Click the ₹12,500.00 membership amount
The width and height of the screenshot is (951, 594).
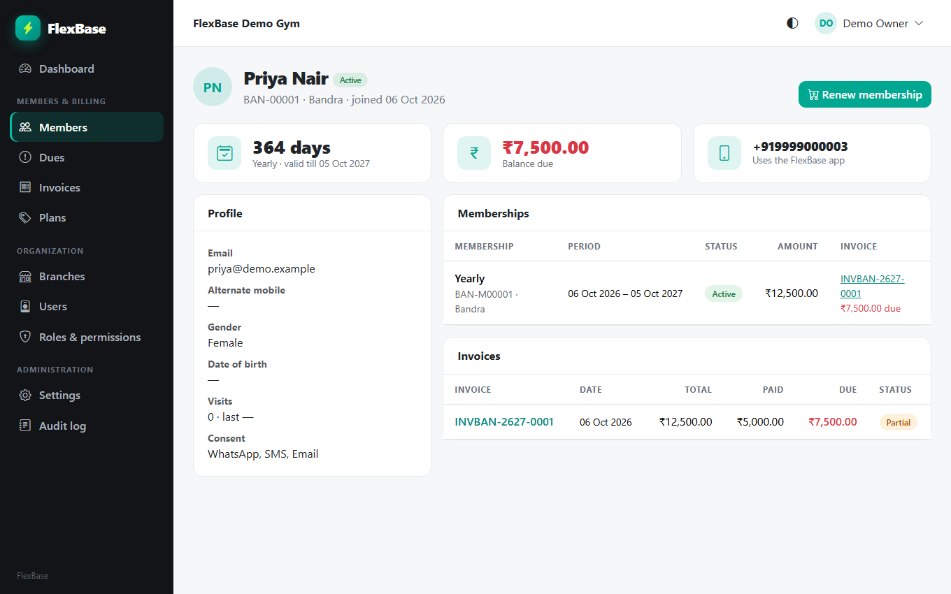click(792, 294)
